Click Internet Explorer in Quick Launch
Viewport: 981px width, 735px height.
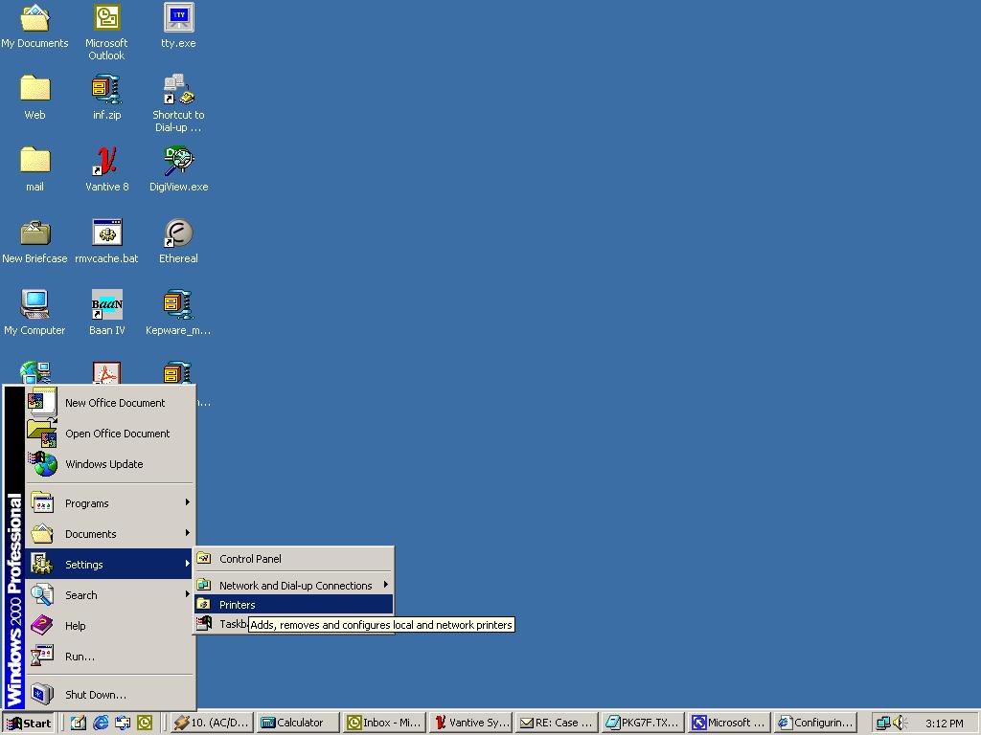click(101, 723)
